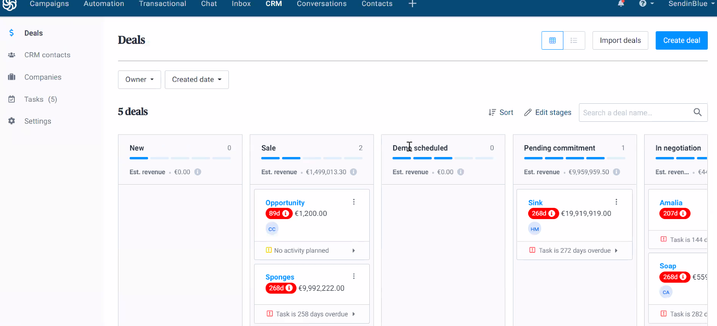This screenshot has width=717, height=326.
Task: Click the plus icon in top navigation
Action: point(413,4)
